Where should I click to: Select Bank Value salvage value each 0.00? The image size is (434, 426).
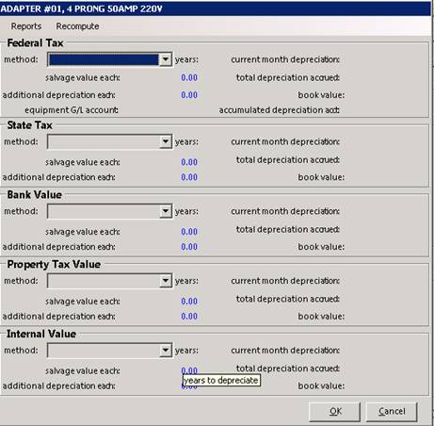pos(189,232)
